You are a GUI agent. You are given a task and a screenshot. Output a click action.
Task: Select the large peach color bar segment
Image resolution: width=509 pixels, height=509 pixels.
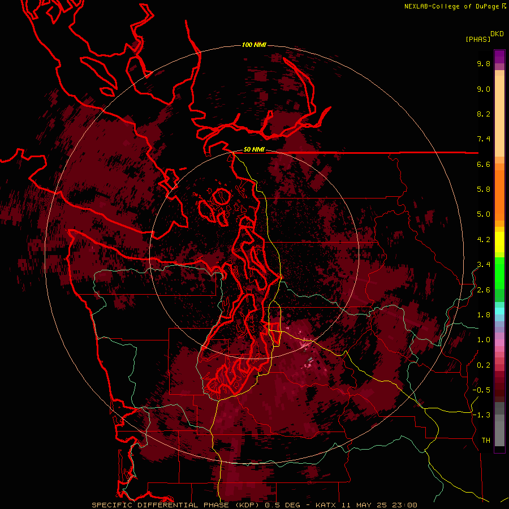[499, 117]
